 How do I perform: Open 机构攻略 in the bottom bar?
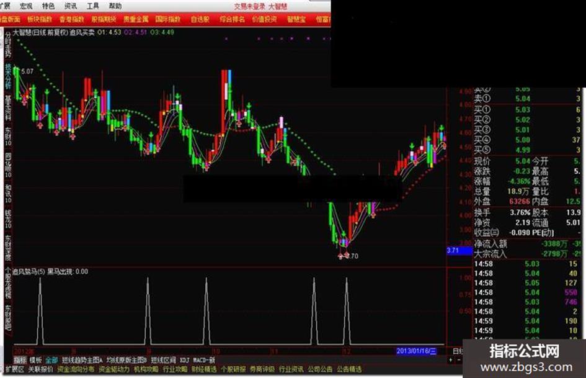tap(146, 369)
